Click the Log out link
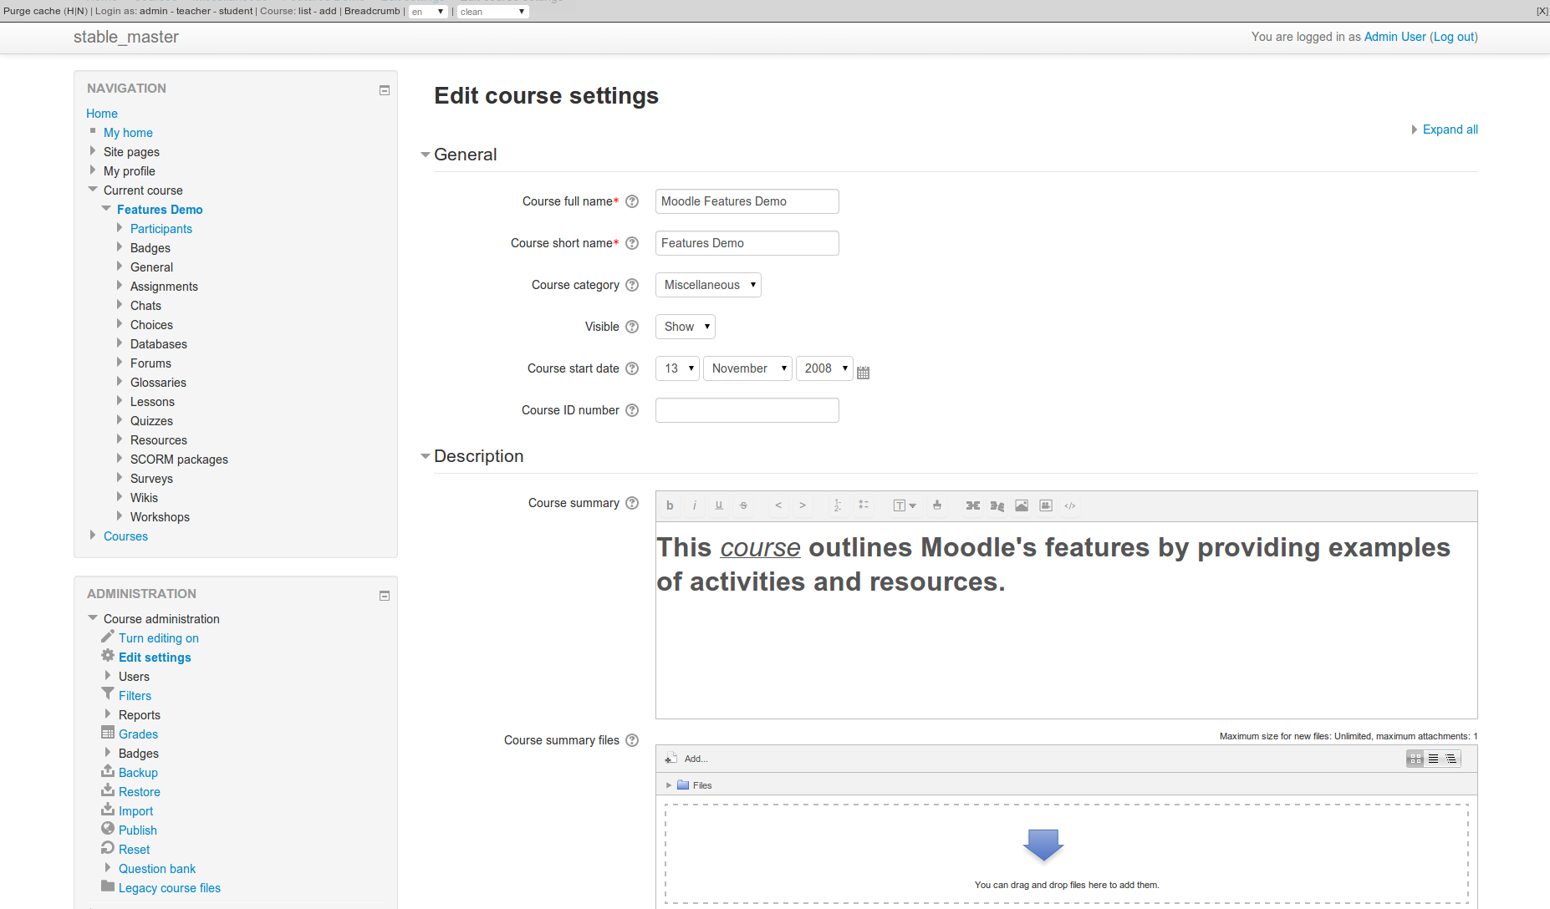This screenshot has height=909, width=1550. 1455,37
